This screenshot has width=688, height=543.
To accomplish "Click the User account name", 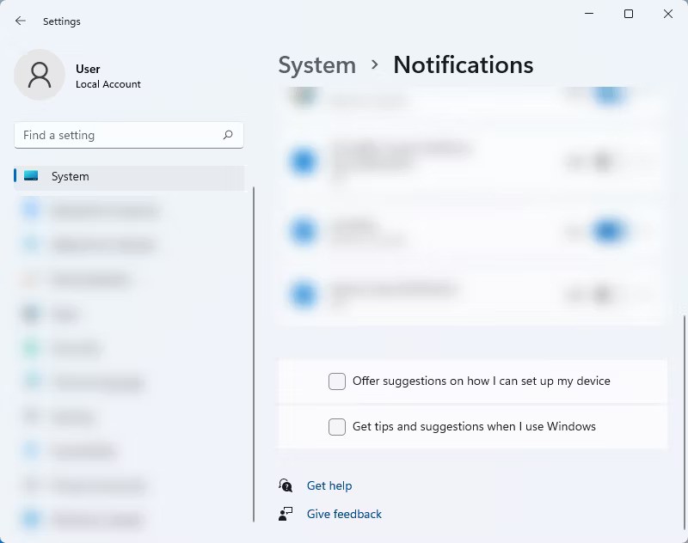I will [88, 70].
